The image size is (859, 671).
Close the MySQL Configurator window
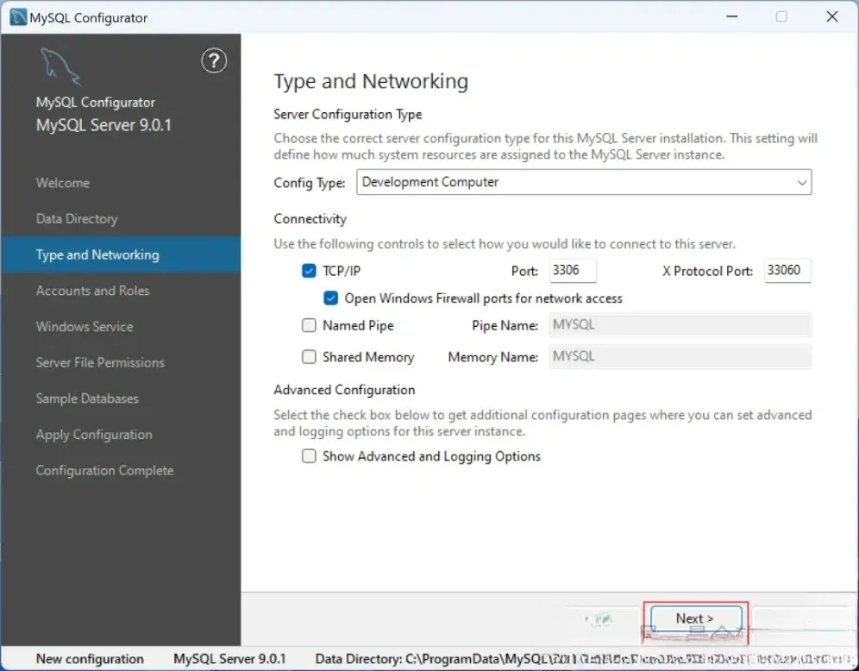pos(832,17)
